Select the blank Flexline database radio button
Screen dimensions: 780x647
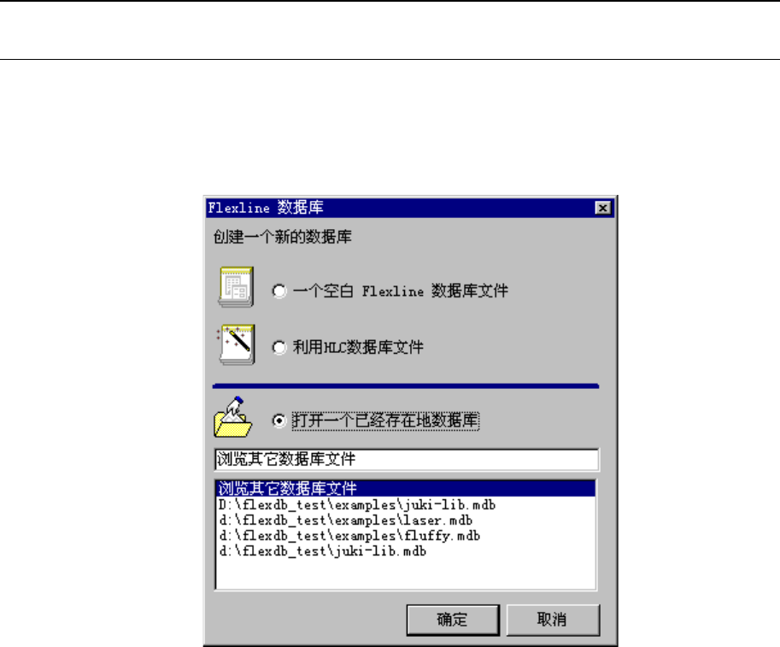279,291
